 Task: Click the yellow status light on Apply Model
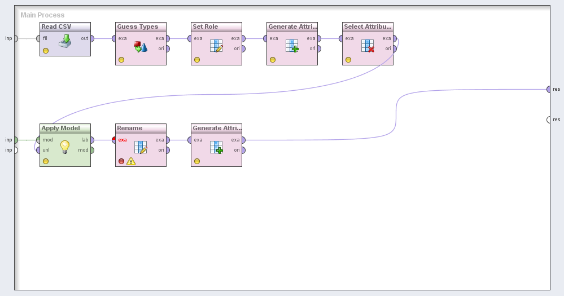click(x=46, y=161)
